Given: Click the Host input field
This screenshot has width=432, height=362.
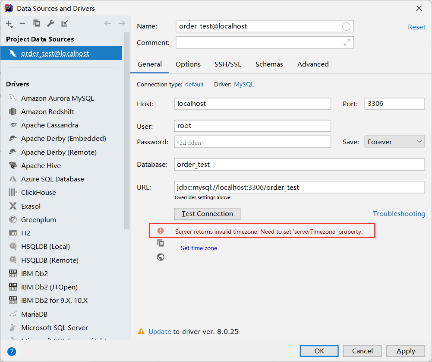Looking at the screenshot, I should tap(252, 104).
